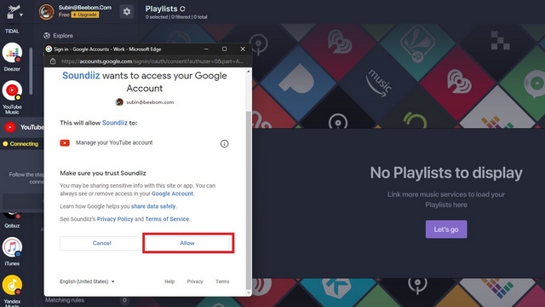Viewport: 545px width, 307px height.
Task: Click the Matching rules item
Action: 65,299
